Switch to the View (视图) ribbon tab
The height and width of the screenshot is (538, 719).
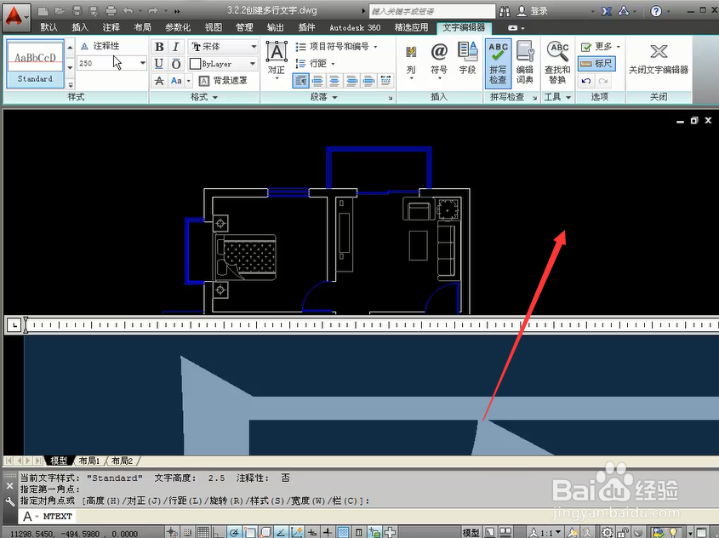214,27
